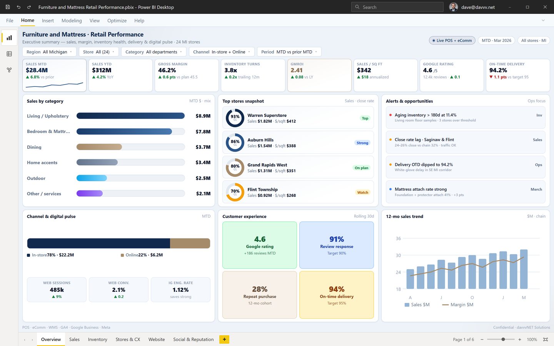Select the On-time delivery 94.2% card
The width and height of the screenshot is (554, 346).
click(x=518, y=75)
